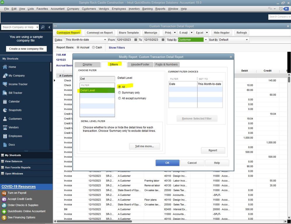
Task: Open the Home shortcut icon
Action: [x=5, y=67]
